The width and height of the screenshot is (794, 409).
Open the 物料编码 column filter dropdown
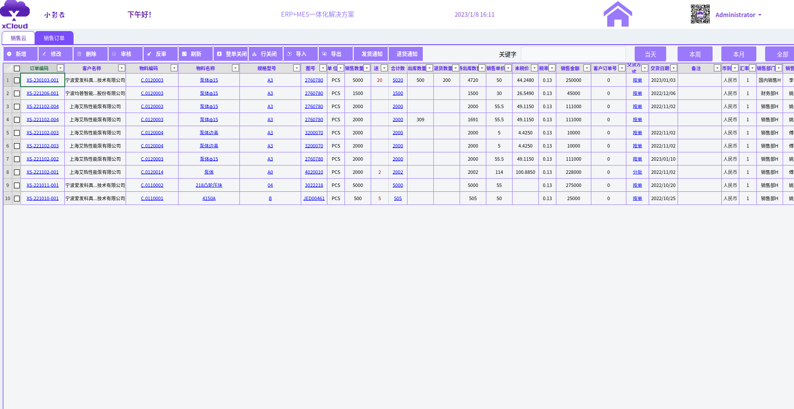[174, 68]
